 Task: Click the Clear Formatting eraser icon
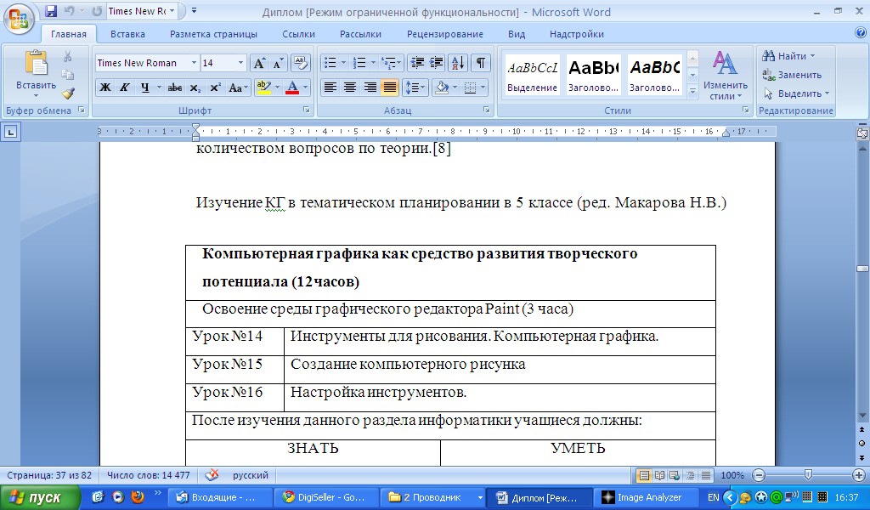point(300,63)
